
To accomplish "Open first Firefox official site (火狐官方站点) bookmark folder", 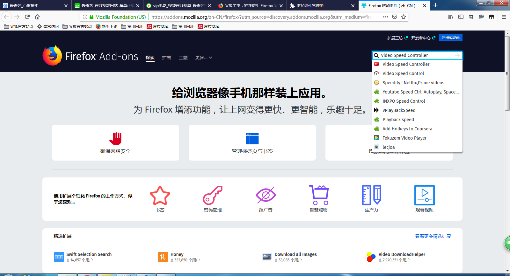I will point(18,27).
